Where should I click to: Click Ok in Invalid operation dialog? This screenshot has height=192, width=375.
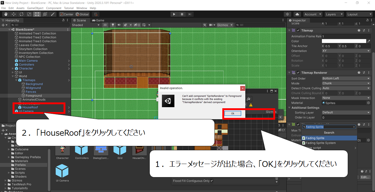click(233, 114)
